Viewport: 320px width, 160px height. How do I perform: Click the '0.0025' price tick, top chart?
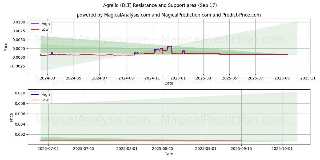pos(19,49)
